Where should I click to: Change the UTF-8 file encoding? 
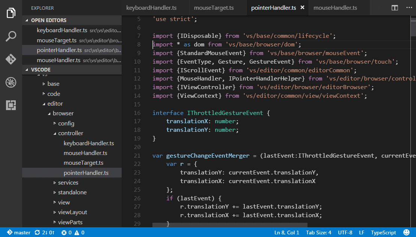tap(345, 232)
